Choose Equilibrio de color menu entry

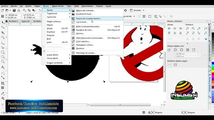click(97, 30)
